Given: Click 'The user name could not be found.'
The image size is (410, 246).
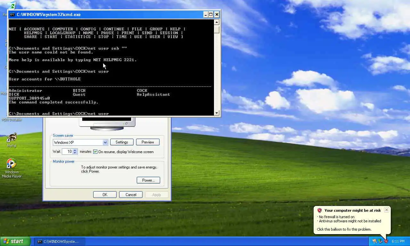Looking at the screenshot, I should click(51, 52).
